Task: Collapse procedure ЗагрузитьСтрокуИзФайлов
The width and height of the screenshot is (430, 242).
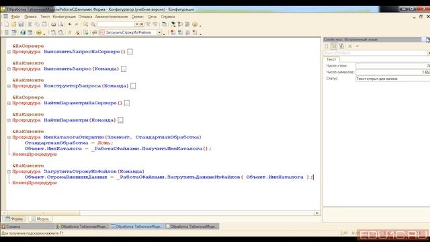Action: pos(9,171)
